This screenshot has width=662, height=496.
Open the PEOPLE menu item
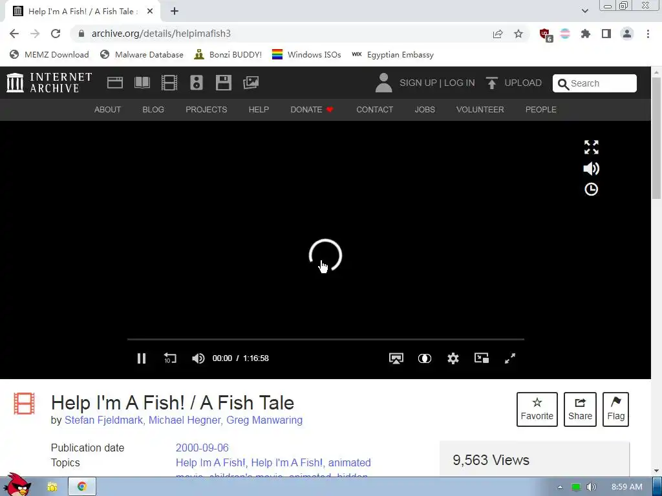tap(541, 110)
